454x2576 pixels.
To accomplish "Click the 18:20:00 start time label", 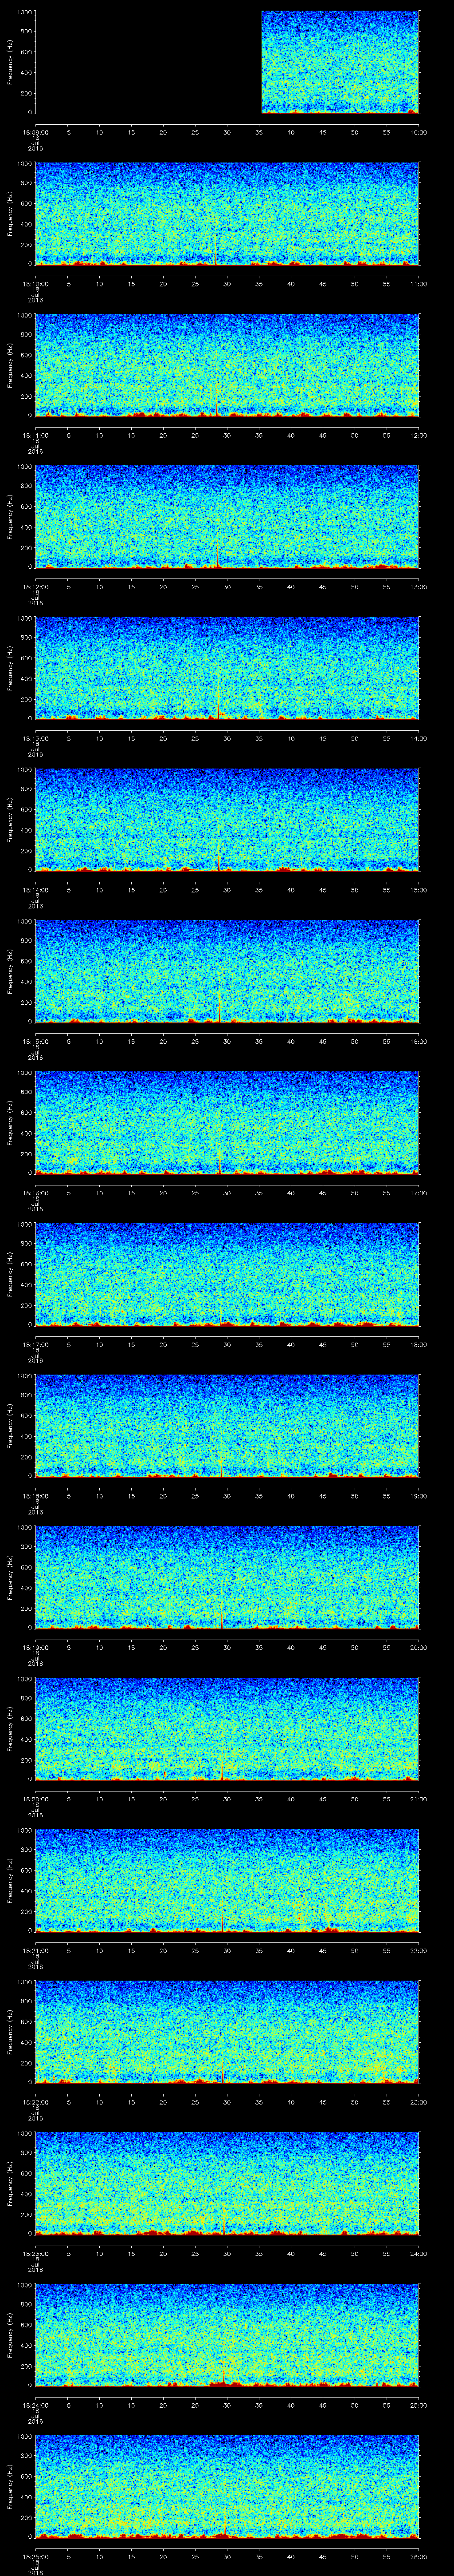I will (35, 1799).
